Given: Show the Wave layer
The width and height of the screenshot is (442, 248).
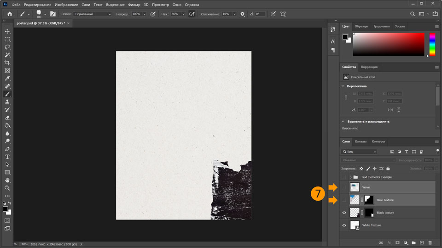Looking at the screenshot, I should pyautogui.click(x=344, y=187).
